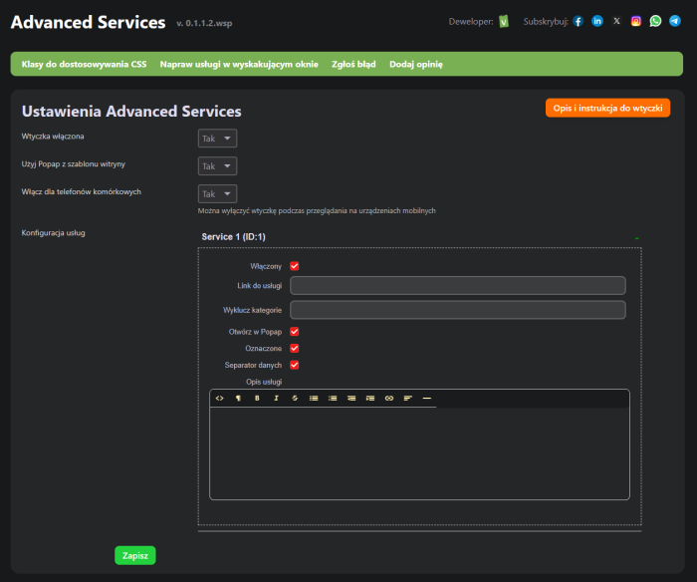Open Włącz dla telefonów komórkowych dropdown
Image resolution: width=697 pixels, height=582 pixels.
(217, 194)
